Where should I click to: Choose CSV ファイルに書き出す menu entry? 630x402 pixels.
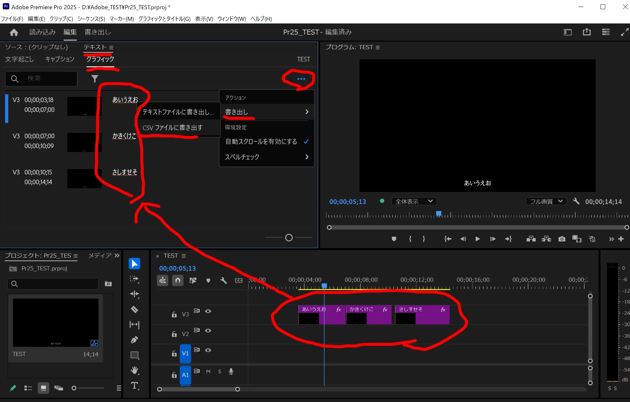(x=172, y=128)
